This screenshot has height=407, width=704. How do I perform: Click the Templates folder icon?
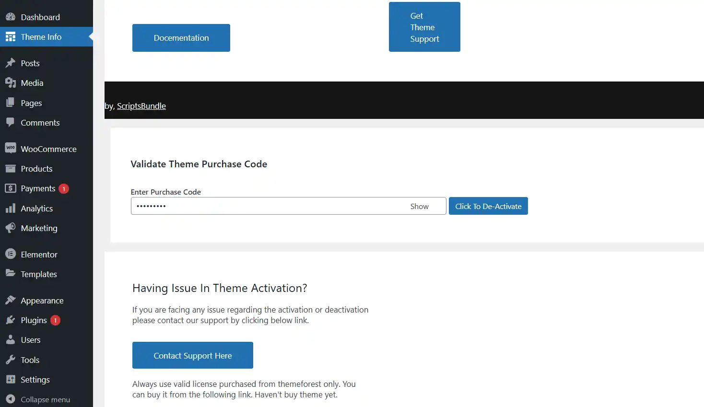click(11, 273)
